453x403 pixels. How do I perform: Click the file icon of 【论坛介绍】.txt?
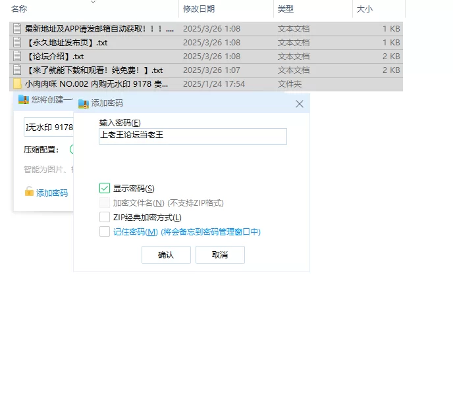(17, 57)
